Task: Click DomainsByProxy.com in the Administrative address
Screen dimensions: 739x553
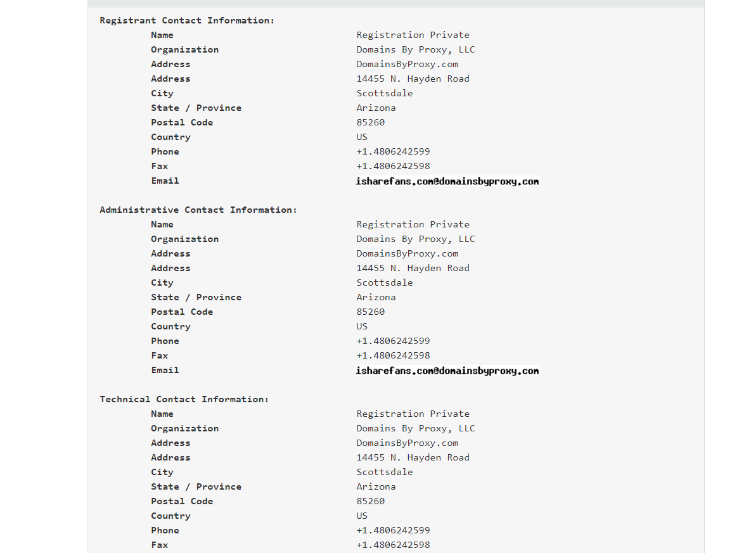Action: click(407, 253)
